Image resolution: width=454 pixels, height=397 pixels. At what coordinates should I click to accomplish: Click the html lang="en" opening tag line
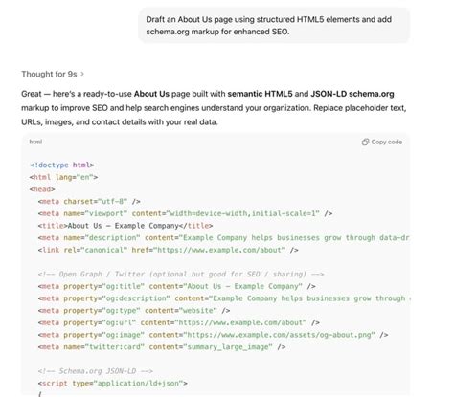[x=63, y=177]
